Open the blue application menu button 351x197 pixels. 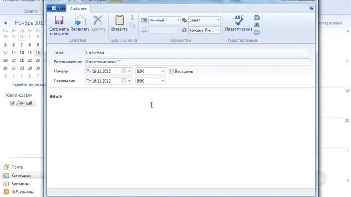click(56, 8)
